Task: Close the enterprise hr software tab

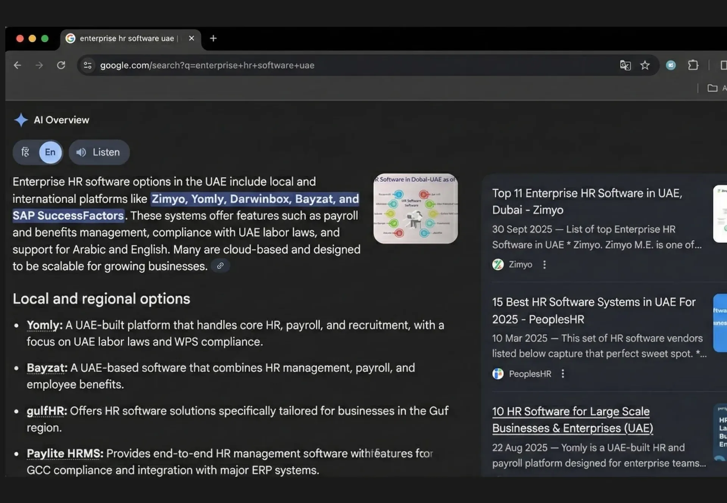Action: pyautogui.click(x=192, y=38)
